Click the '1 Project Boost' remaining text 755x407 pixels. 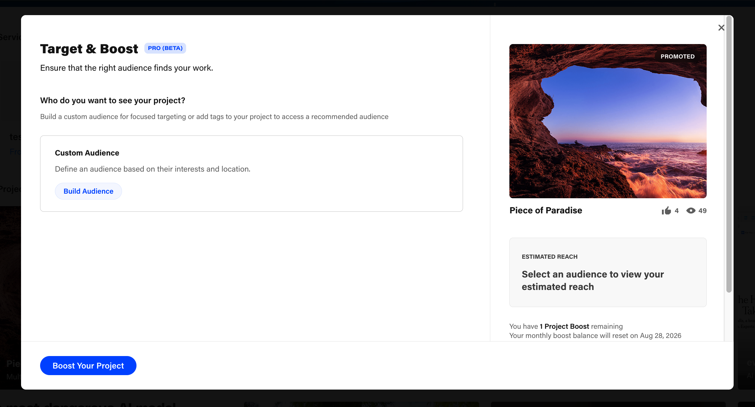[x=564, y=326]
